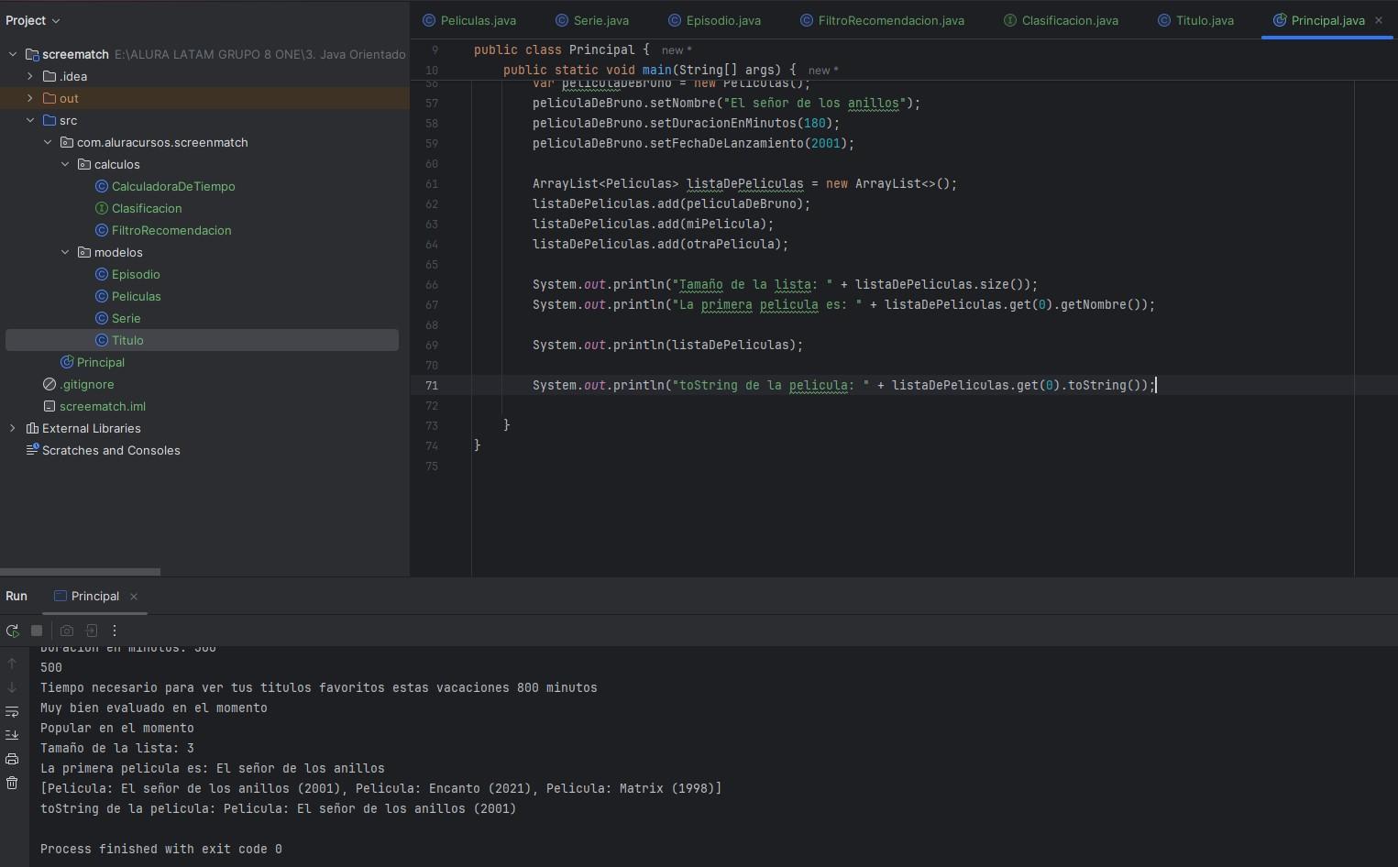Viewport: 1398px width, 867px height.
Task: Switch to Clasificacion.java tab
Action: (1061, 20)
